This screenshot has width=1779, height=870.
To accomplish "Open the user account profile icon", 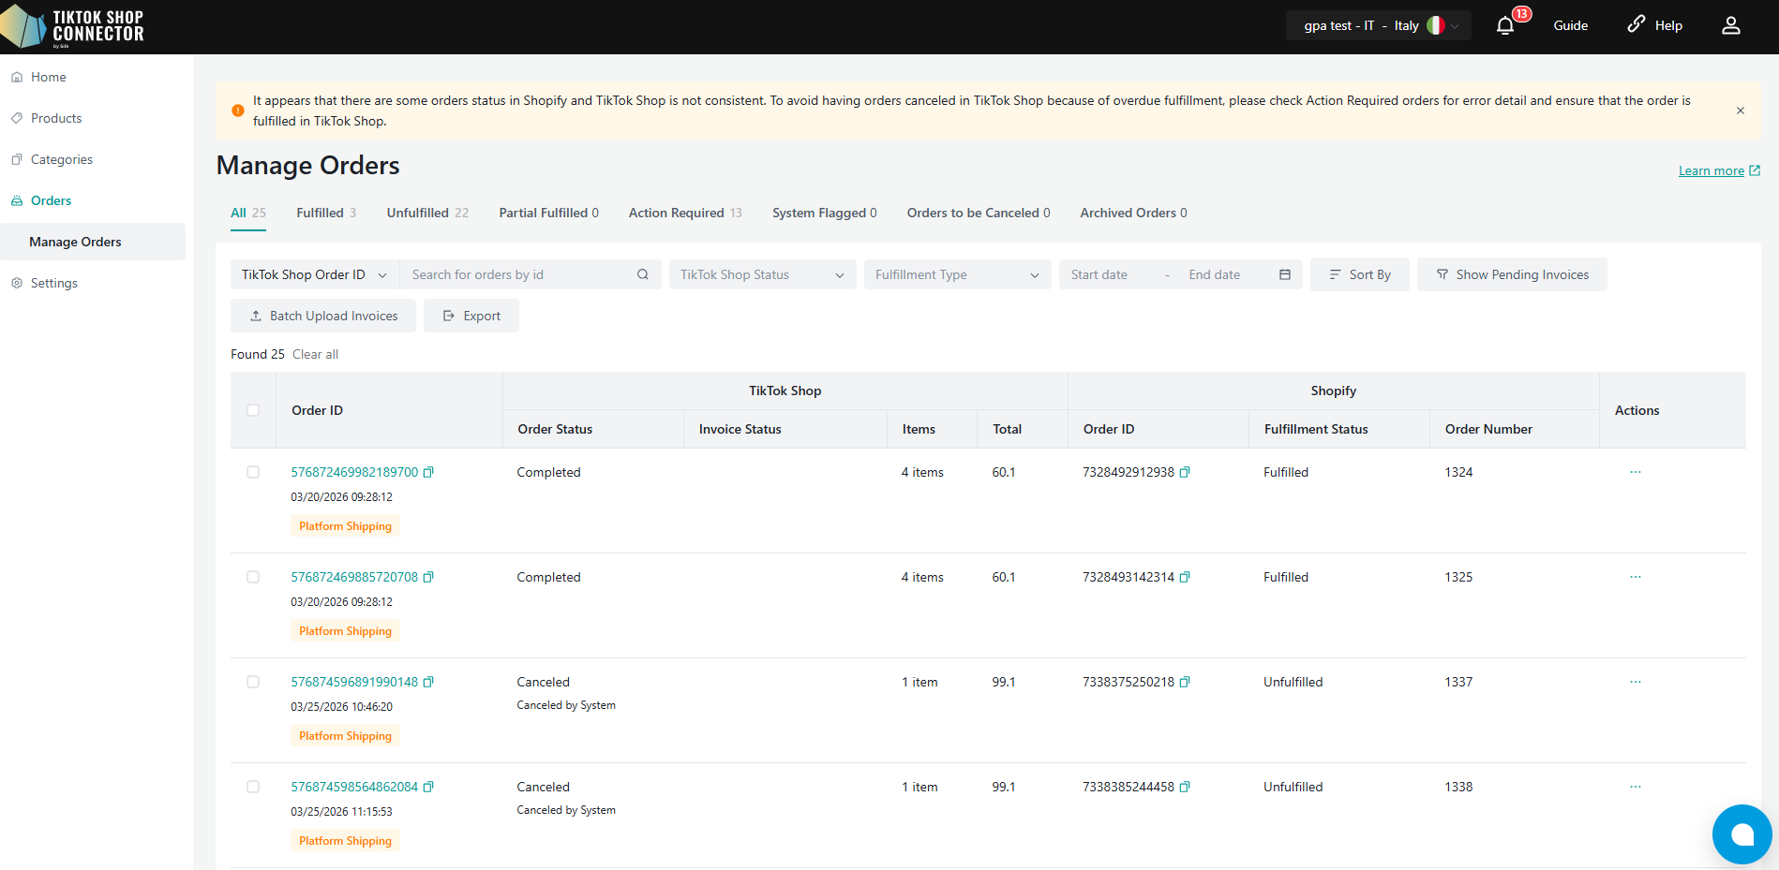I will click(x=1731, y=25).
